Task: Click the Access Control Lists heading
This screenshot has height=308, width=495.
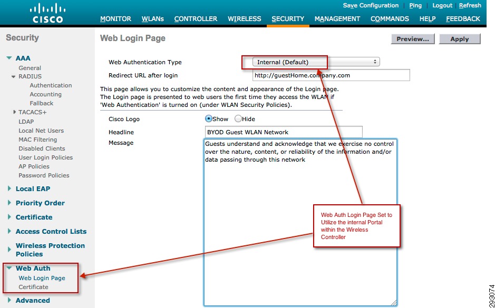Action: click(51, 231)
